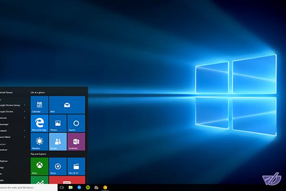Click the taskbar icon right of Spotify

coord(96,188)
